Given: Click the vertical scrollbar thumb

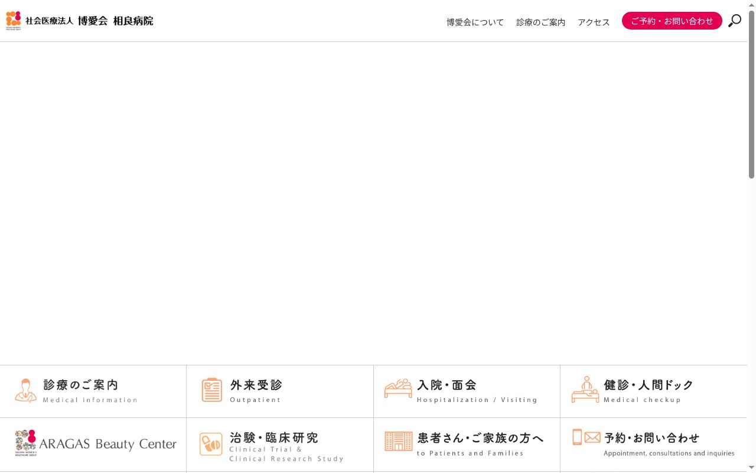Looking at the screenshot, I should coord(751,95).
